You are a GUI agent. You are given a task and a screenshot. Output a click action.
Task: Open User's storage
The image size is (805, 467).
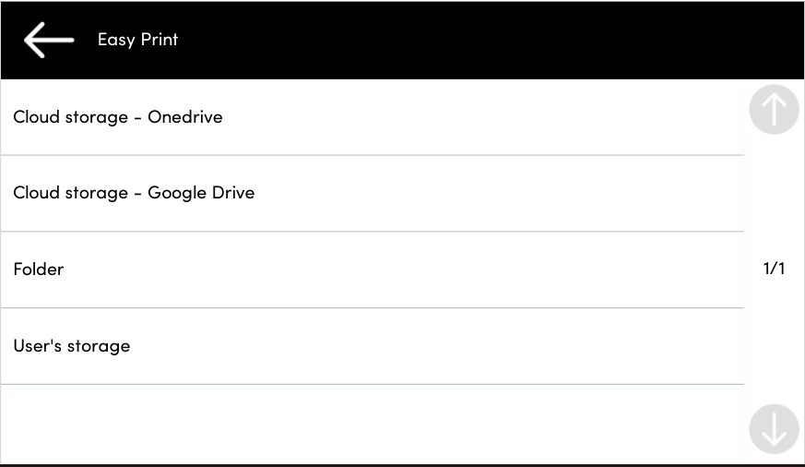(72, 346)
